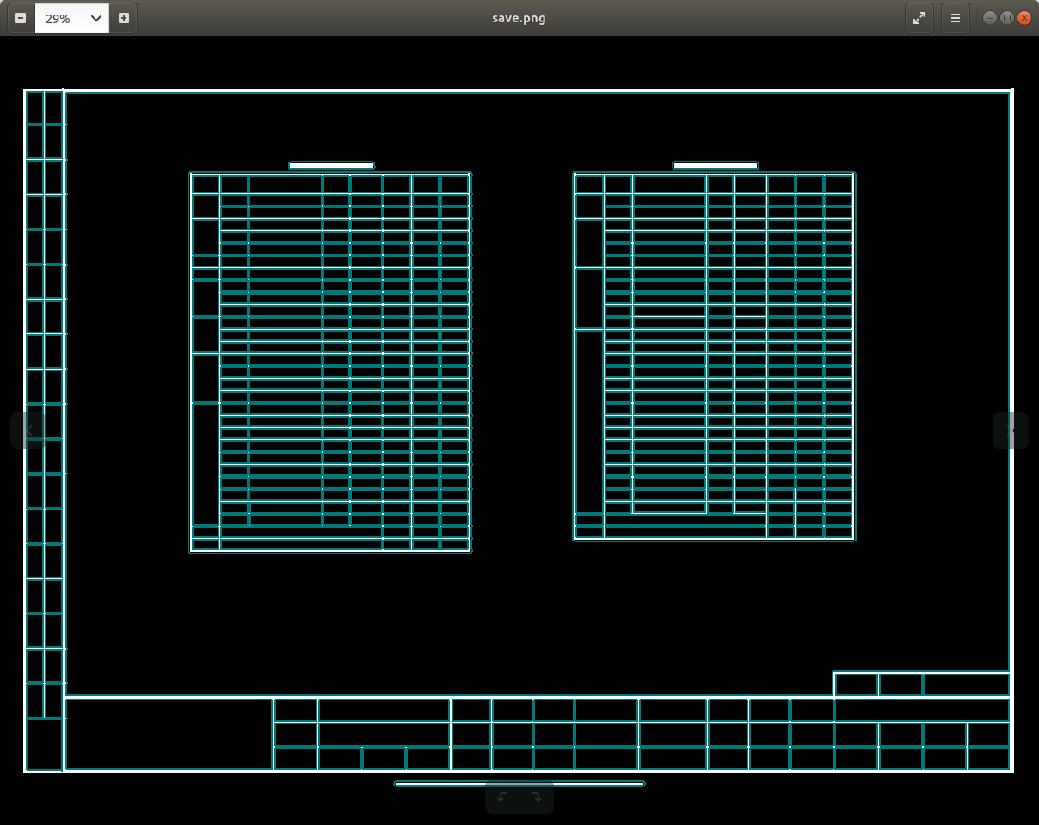Click the save.png window title
1039x825 pixels.
click(x=519, y=18)
